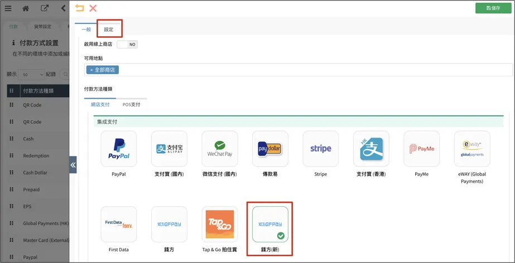The height and width of the screenshot is (263, 515).
Task: Choose the paydollar 傳款易 tile
Action: pos(270,149)
